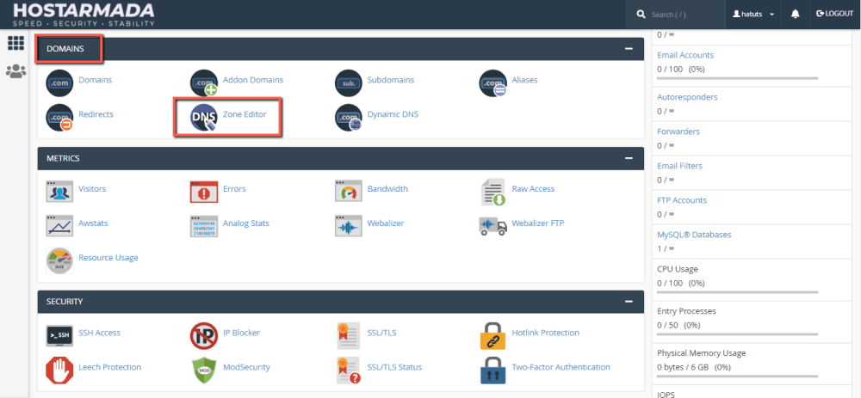861x398 pixels.
Task: Open the Webalizer waveform icon
Action: coord(348,226)
